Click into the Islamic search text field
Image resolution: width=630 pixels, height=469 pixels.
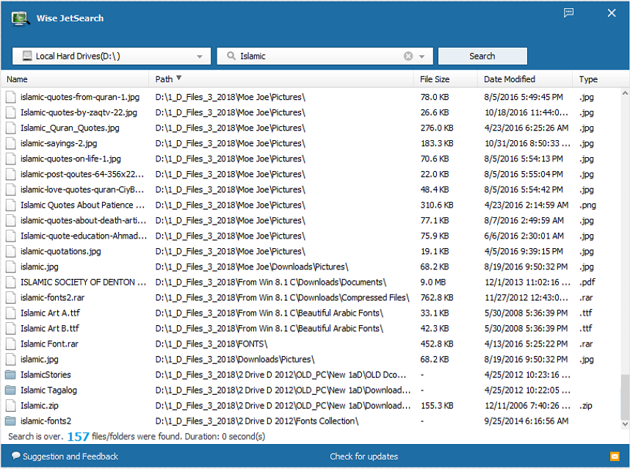pos(316,57)
